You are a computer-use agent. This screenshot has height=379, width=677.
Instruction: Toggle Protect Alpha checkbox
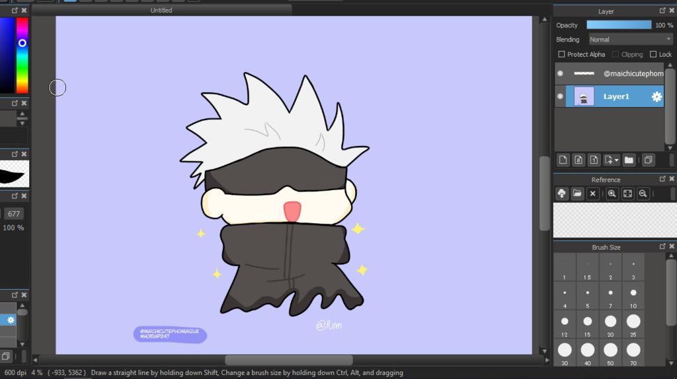pos(561,54)
